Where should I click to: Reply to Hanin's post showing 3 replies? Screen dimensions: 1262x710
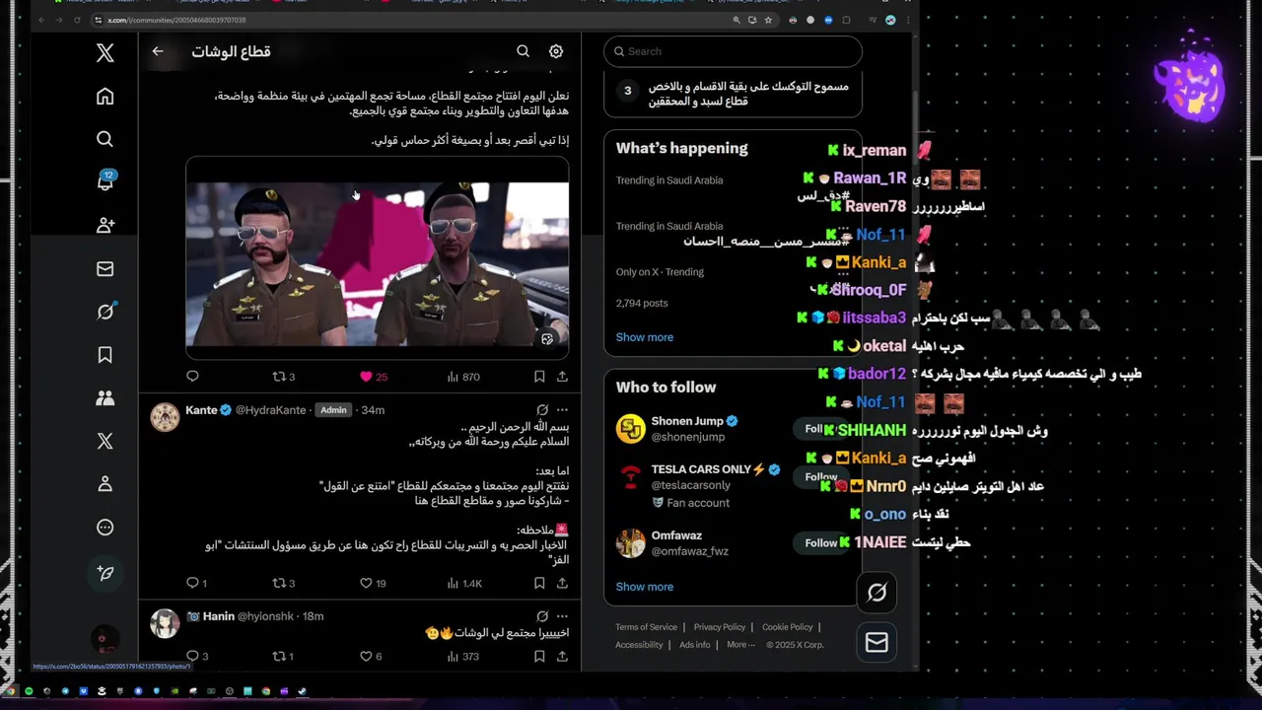(196, 657)
